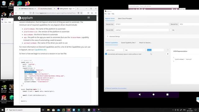Click in the Remote Path field

coord(142,30)
